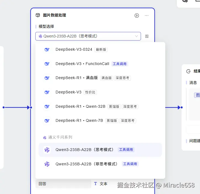
Task: Select Qwen3-235B-A22B（思考模式）in the list
Action: (100, 150)
